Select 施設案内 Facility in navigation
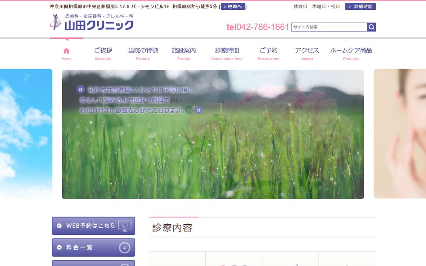 (184, 54)
